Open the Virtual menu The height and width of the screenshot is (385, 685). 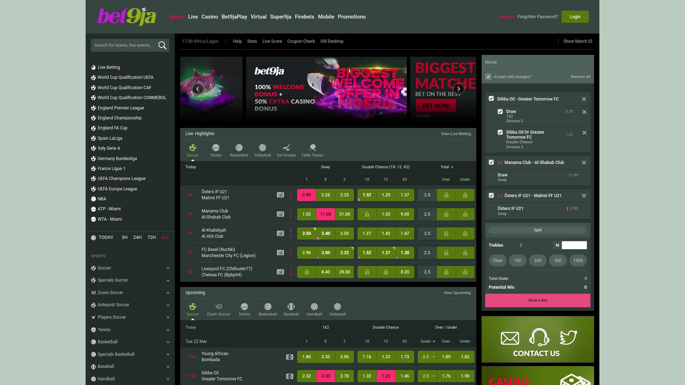click(x=259, y=17)
